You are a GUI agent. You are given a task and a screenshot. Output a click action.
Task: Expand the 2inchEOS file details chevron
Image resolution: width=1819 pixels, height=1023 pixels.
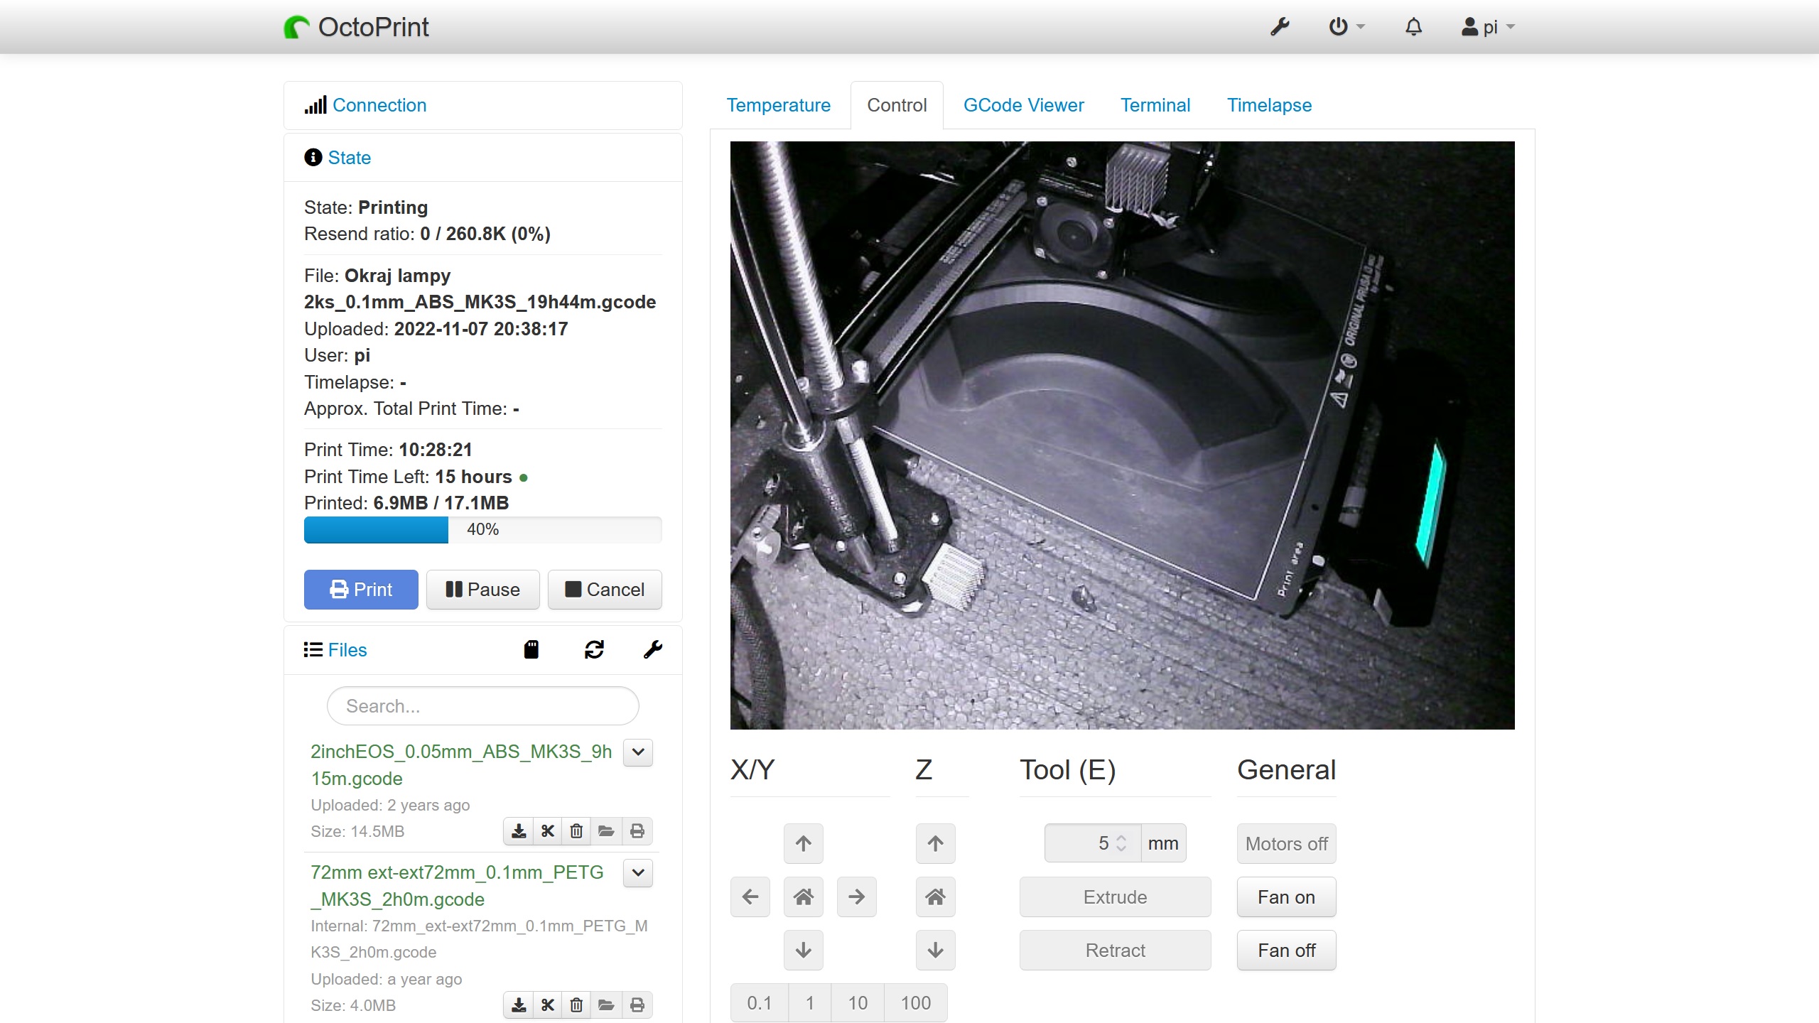pyautogui.click(x=637, y=752)
